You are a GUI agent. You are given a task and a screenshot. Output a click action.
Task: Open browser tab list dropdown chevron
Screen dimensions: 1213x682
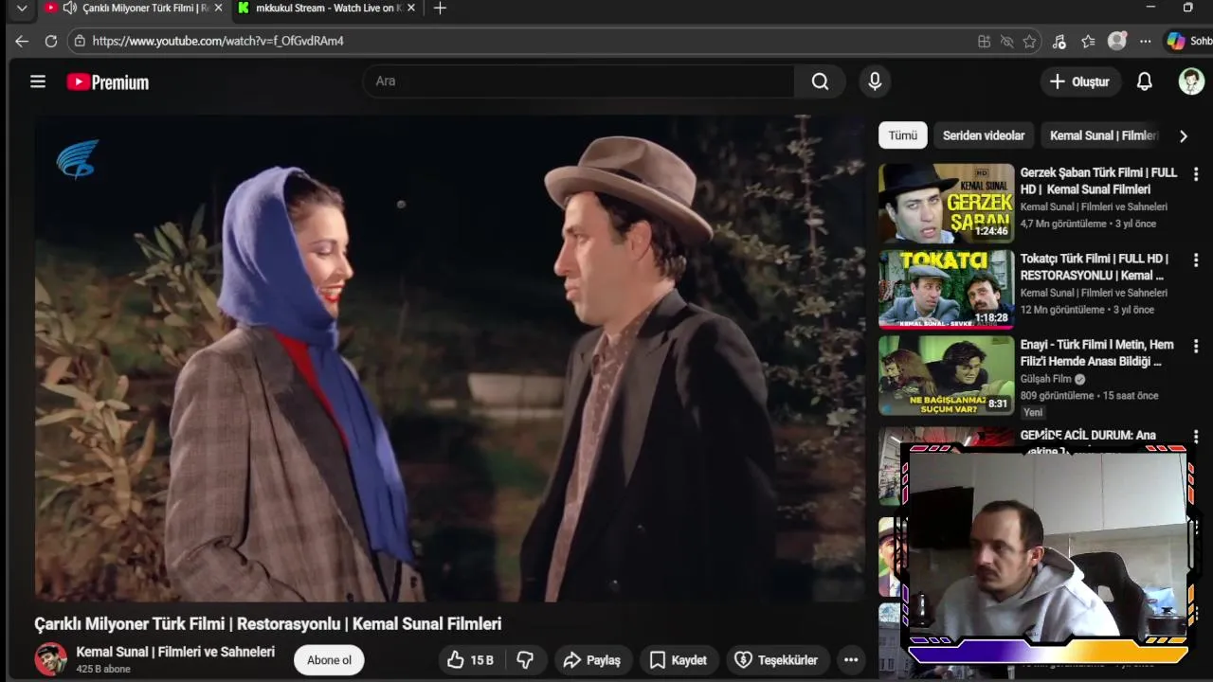[22, 9]
